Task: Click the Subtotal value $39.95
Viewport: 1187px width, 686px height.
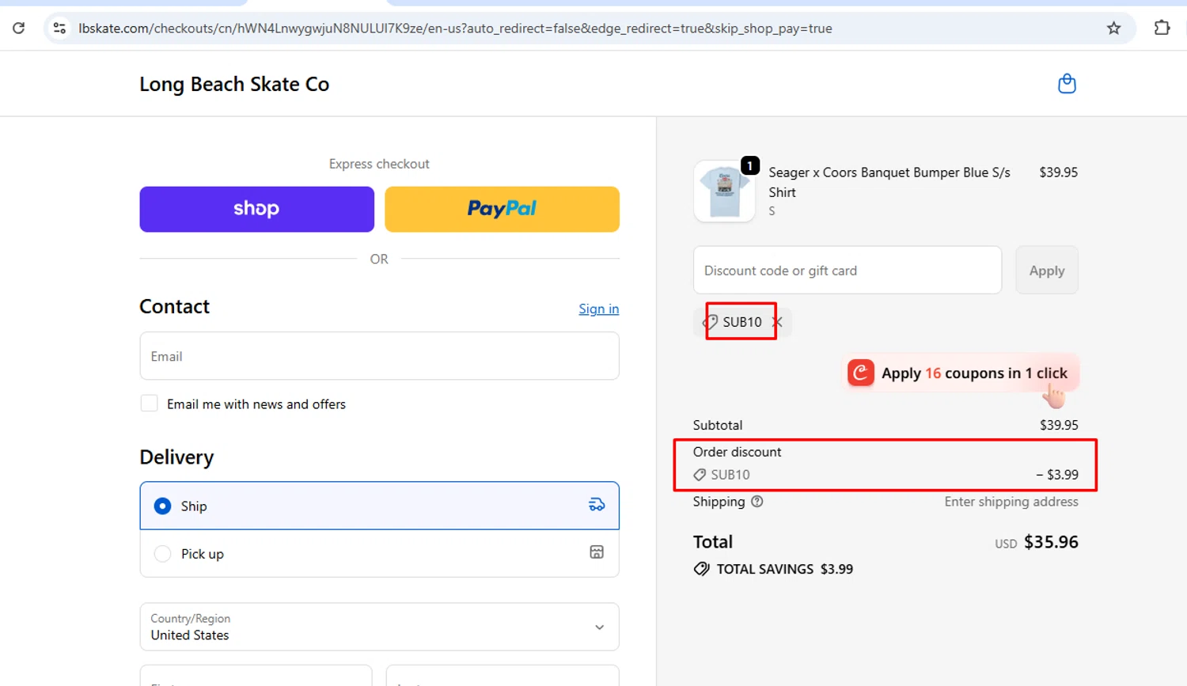Action: coord(1059,425)
